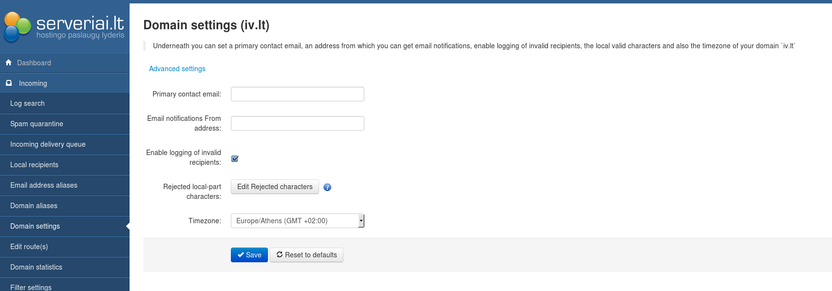Focus the Primary contact email field

coord(297,94)
